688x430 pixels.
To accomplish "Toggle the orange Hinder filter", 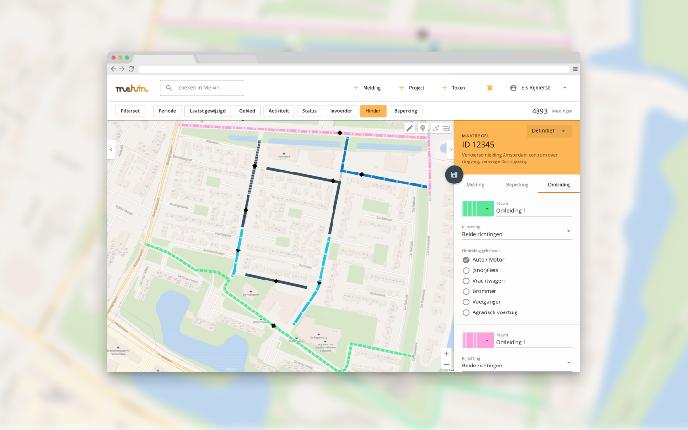I will (373, 111).
